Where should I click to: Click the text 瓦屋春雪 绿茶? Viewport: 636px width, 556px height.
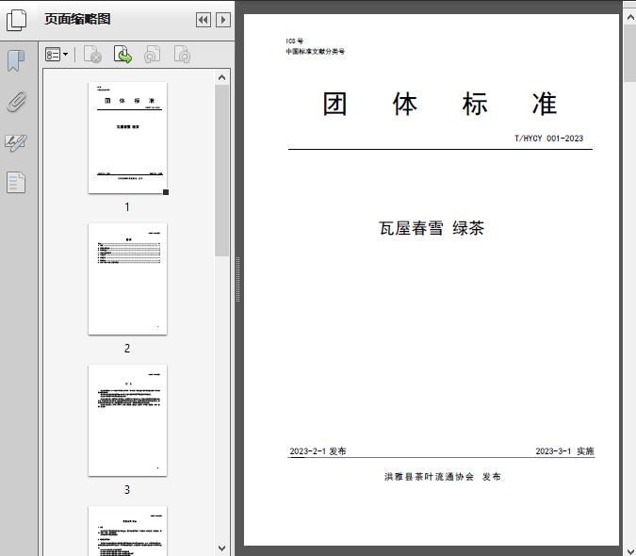point(432,228)
